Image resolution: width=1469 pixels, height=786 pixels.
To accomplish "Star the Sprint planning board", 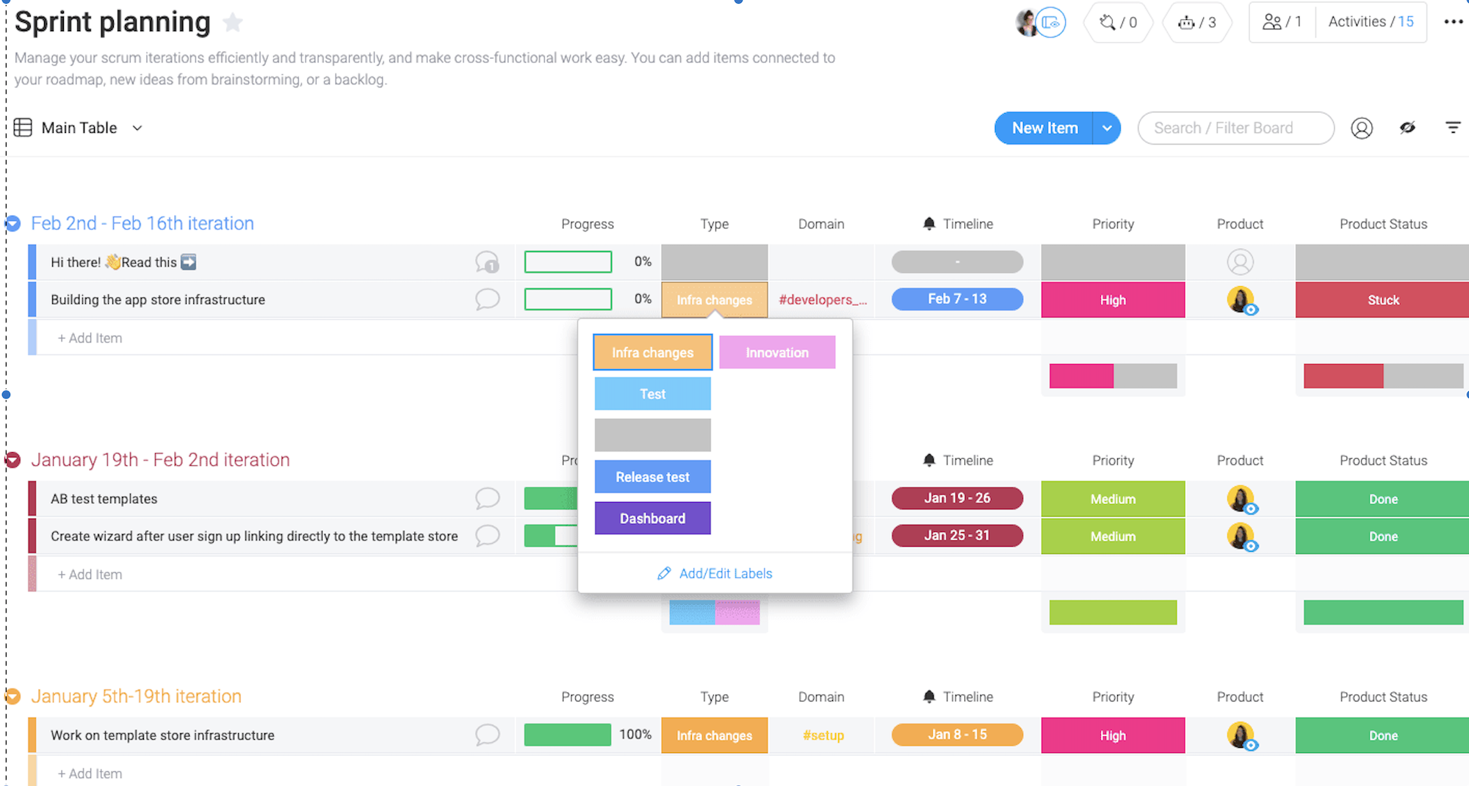I will click(233, 23).
